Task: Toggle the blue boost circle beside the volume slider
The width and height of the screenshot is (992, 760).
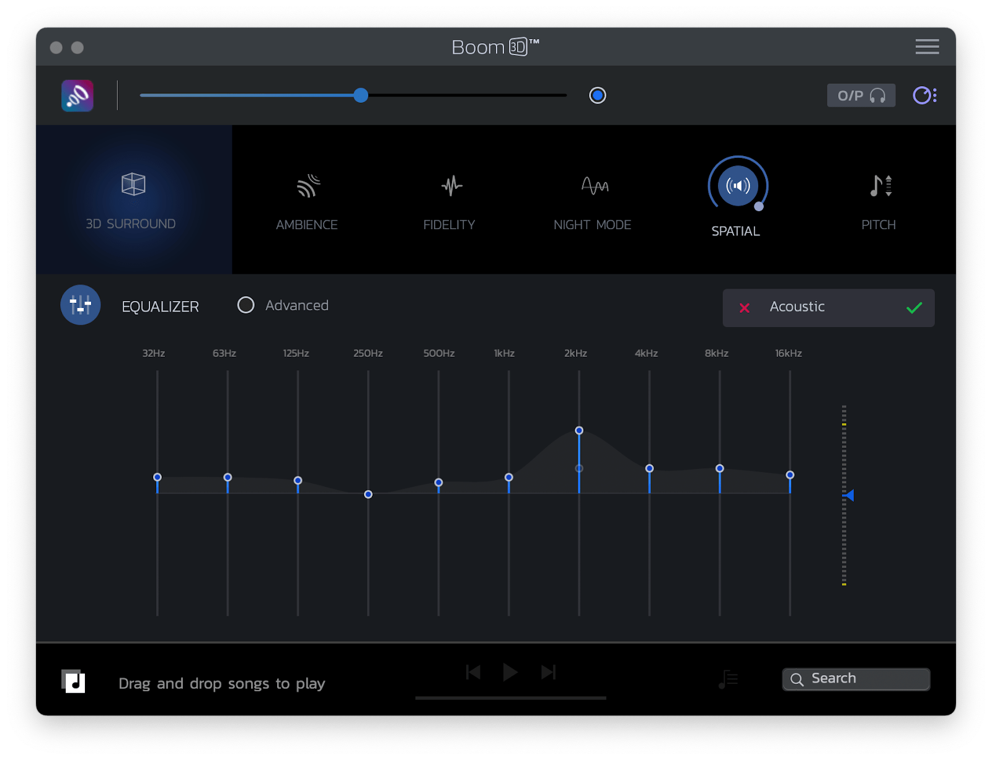Action: [598, 95]
